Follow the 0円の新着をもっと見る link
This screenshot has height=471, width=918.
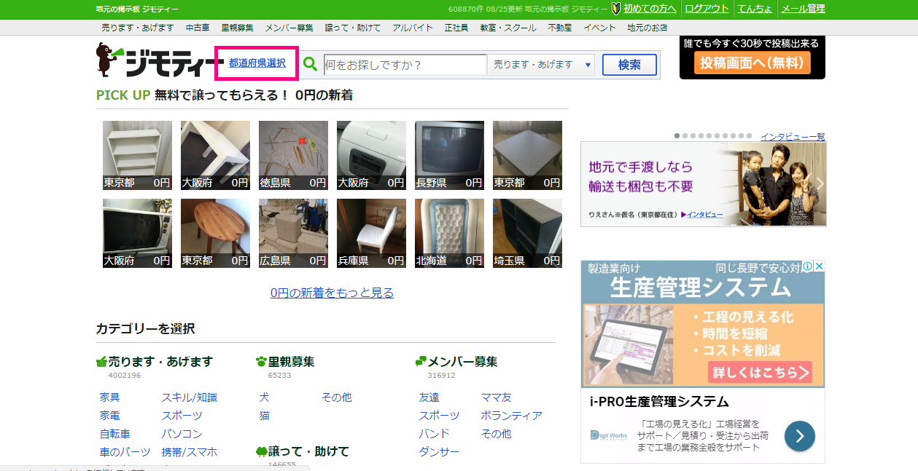[332, 293]
